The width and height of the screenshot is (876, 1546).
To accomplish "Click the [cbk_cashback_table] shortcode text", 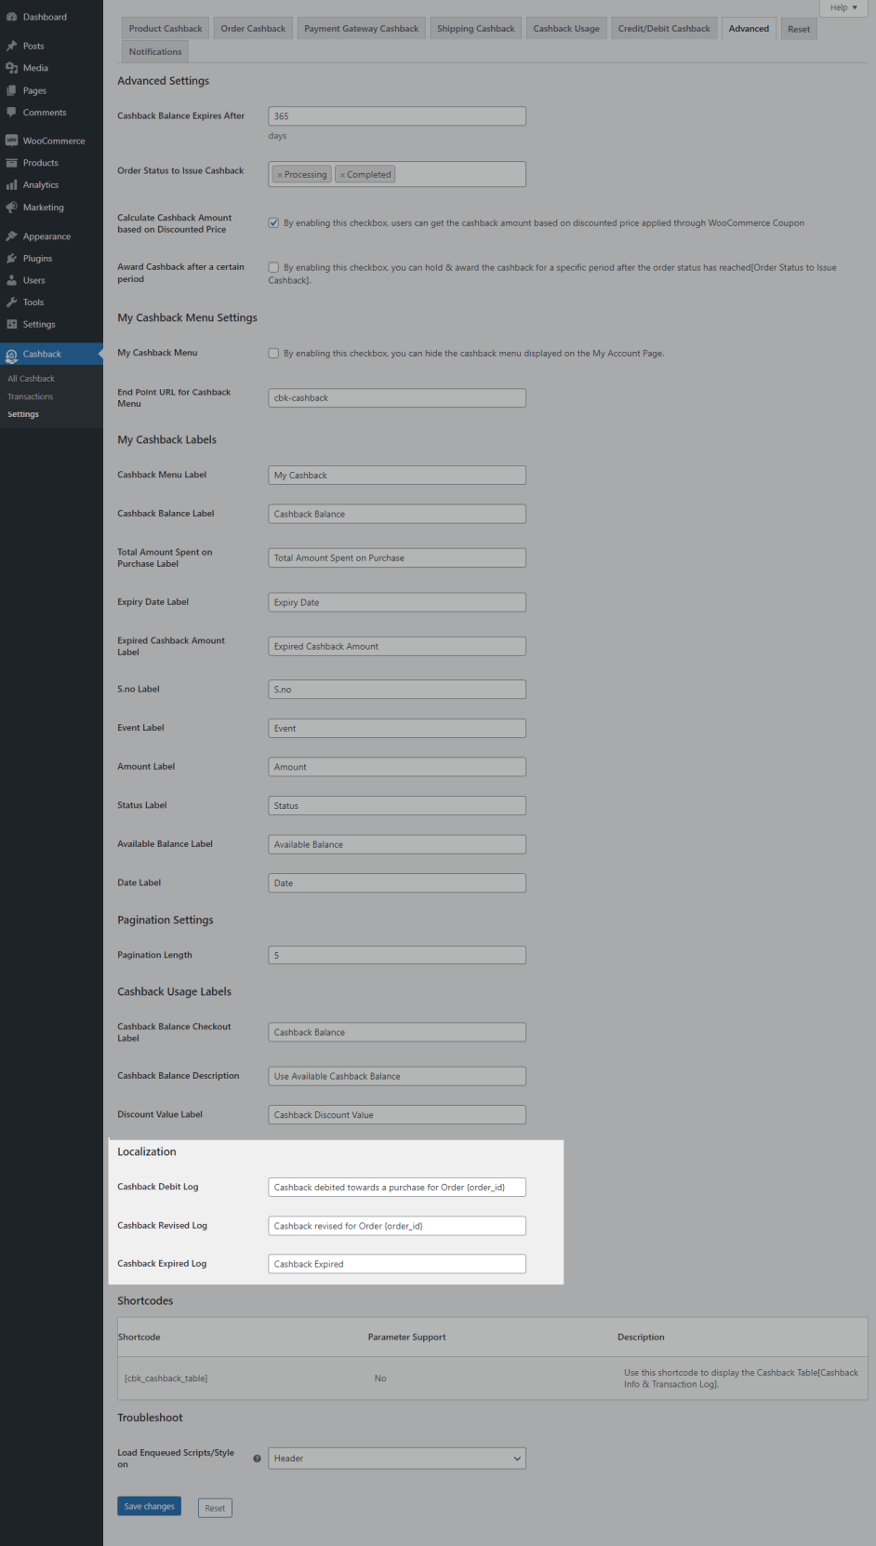I will pos(166,1378).
